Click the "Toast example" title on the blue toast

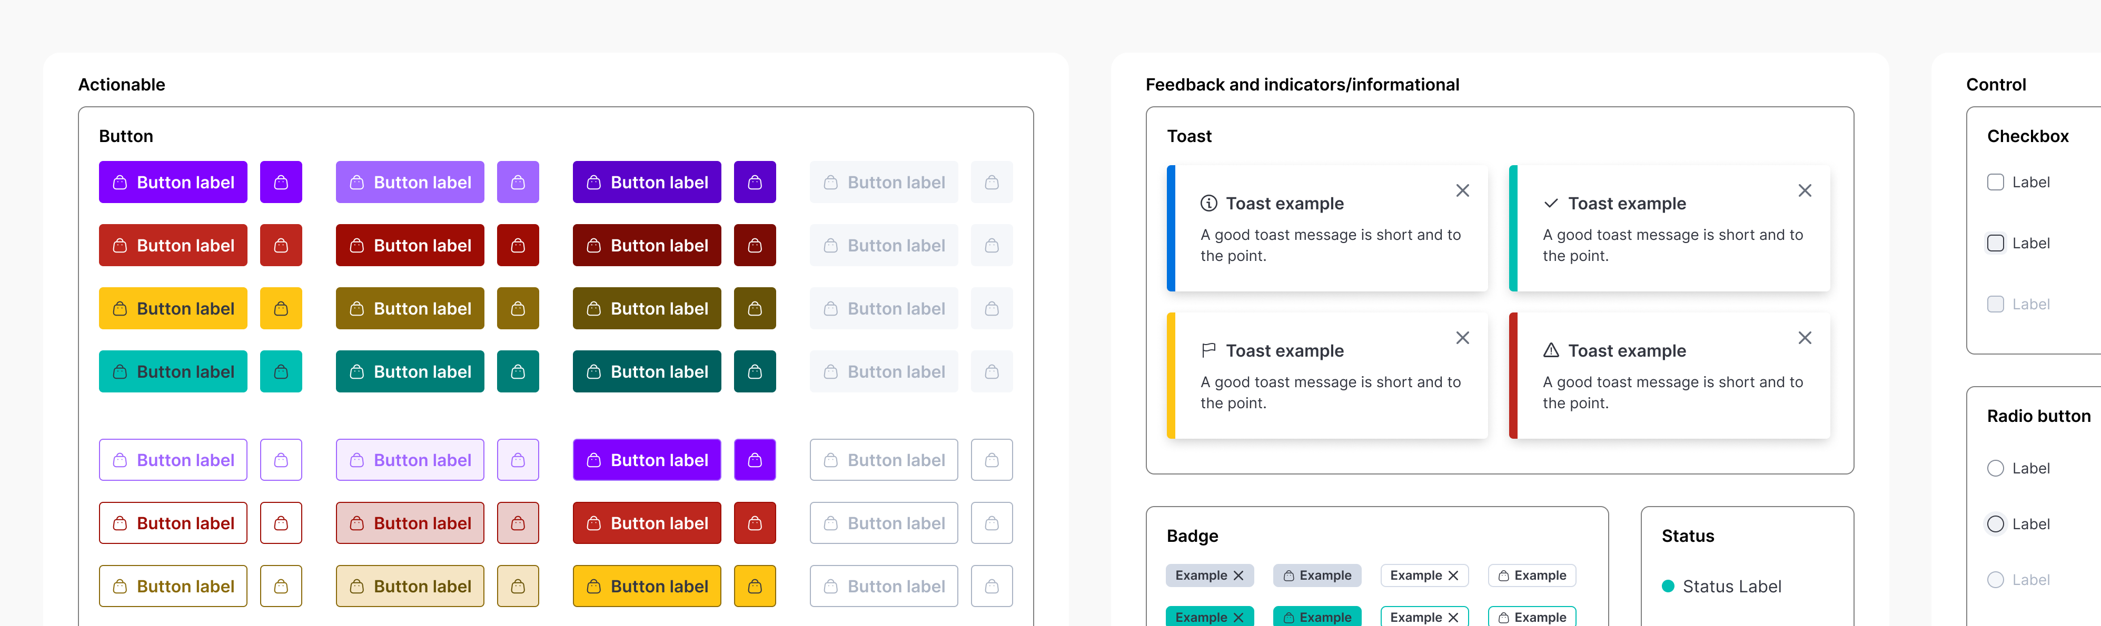1285,204
